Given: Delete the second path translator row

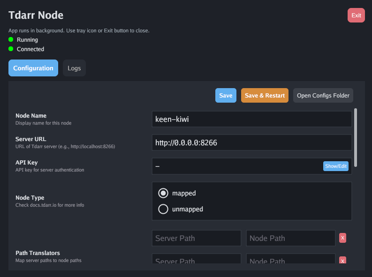Looking at the screenshot, I should [343, 261].
